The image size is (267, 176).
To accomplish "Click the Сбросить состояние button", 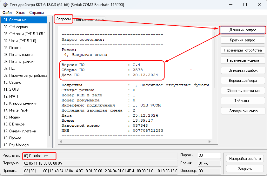I will pos(243,91).
